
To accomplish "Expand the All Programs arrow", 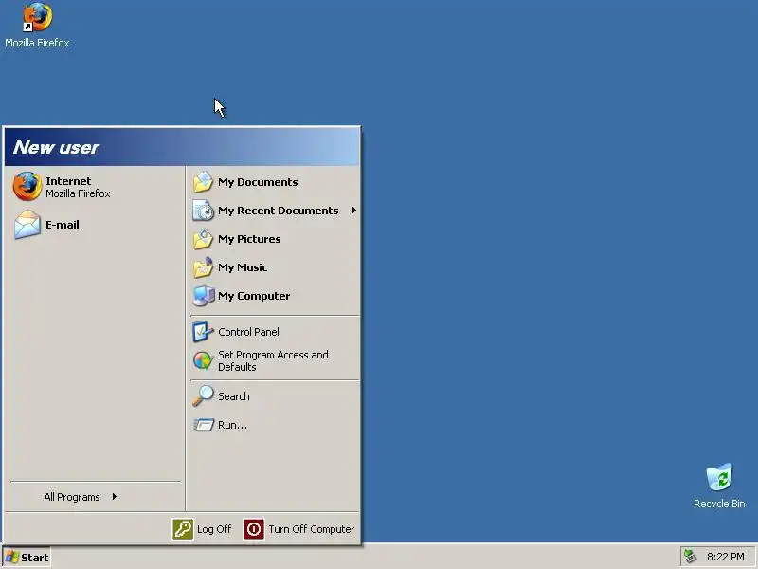I will [114, 496].
